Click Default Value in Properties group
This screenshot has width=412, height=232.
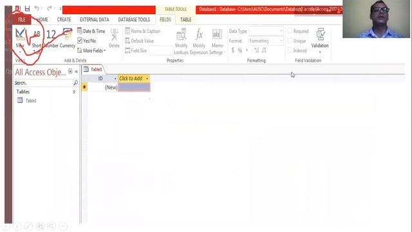[x=140, y=41]
